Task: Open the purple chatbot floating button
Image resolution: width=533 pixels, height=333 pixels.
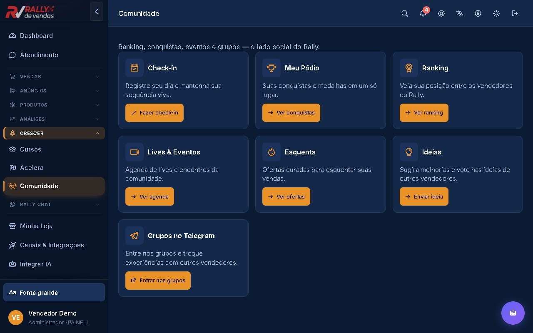Action: pos(513,313)
